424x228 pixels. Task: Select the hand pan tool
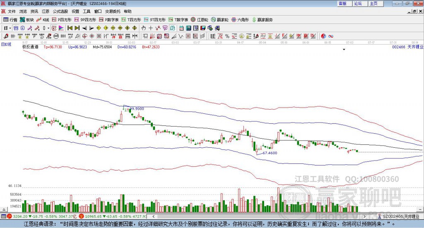point(144,28)
